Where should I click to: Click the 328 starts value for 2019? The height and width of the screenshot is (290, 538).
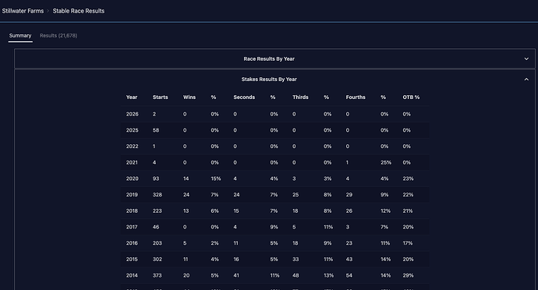click(158, 195)
